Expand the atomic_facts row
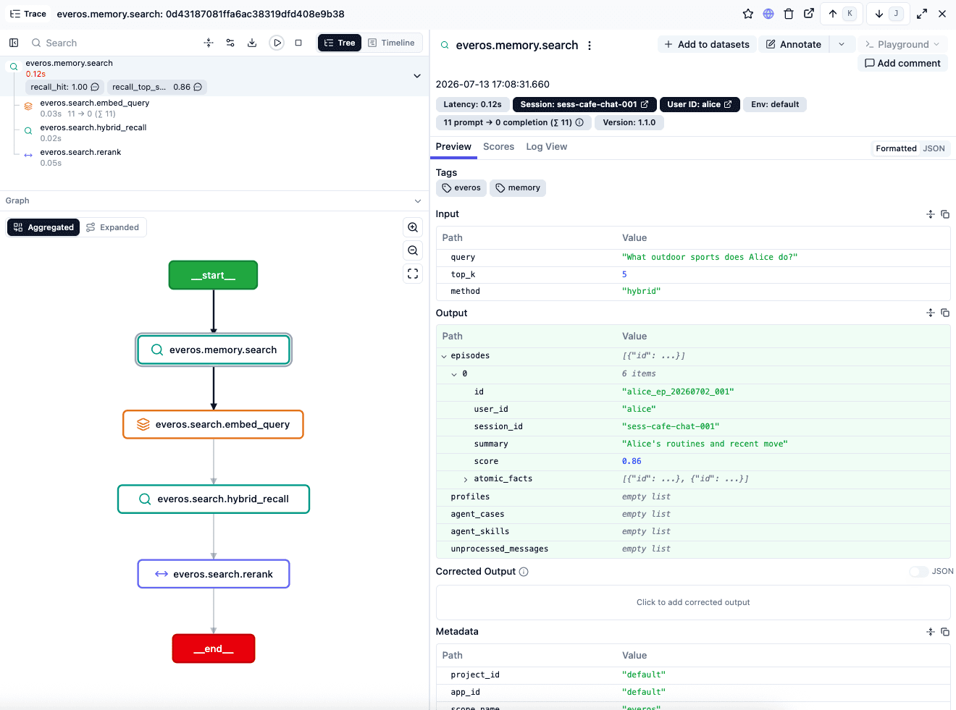 [466, 479]
